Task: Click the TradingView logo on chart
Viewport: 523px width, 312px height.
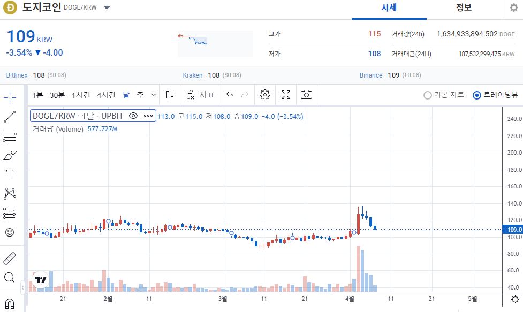Action: [41, 280]
